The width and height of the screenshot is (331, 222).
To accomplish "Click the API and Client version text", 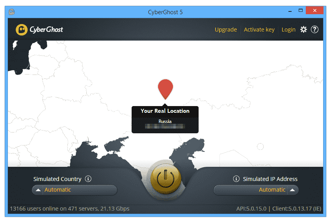I will (x=278, y=209).
